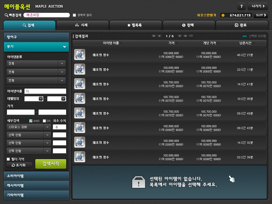The width and height of the screenshot is (272, 204).
Task: Click the 아이템이름 search input field
Action: (45, 91)
